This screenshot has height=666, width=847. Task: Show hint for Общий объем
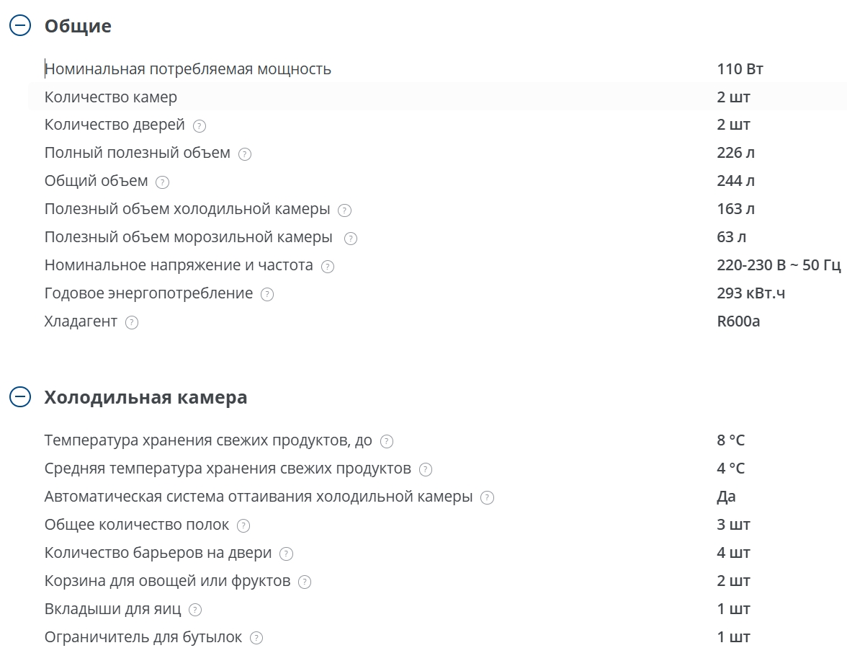(x=162, y=182)
